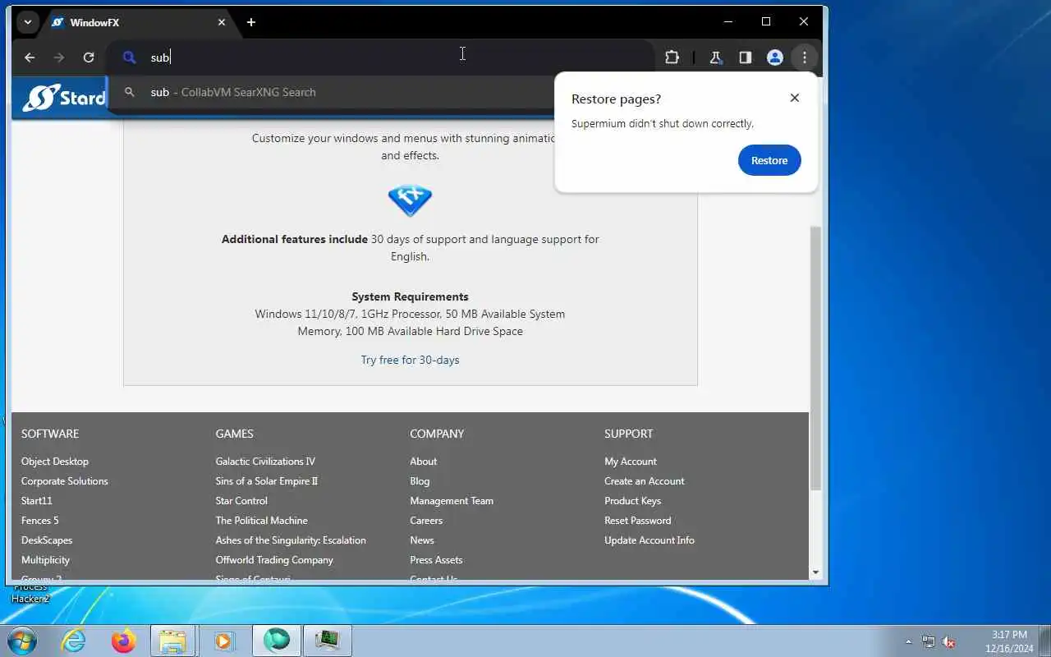1051x657 pixels.
Task: Open Create an Account link
Action: 645,481
